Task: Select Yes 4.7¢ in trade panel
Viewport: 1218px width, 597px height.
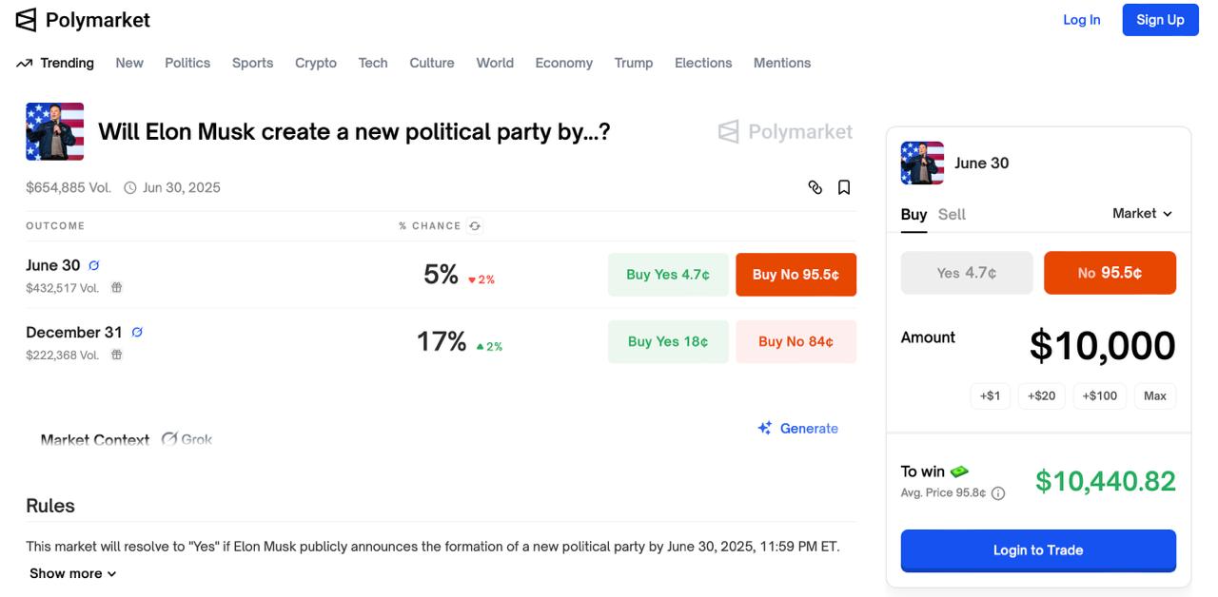Action: click(x=967, y=273)
